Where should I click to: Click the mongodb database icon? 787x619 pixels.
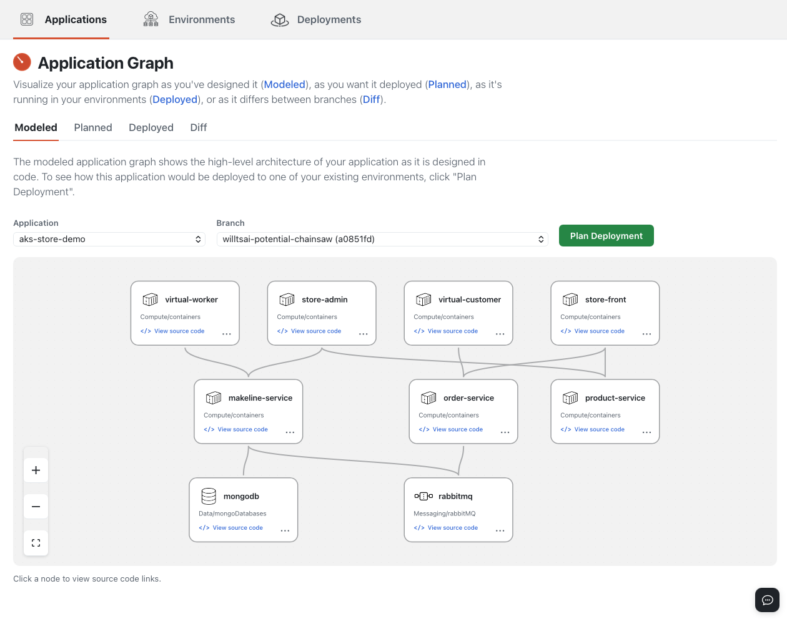tap(209, 496)
